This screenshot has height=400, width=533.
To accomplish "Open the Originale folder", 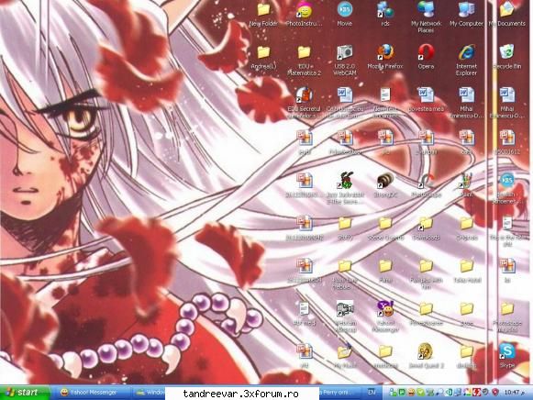I will 467,228.
